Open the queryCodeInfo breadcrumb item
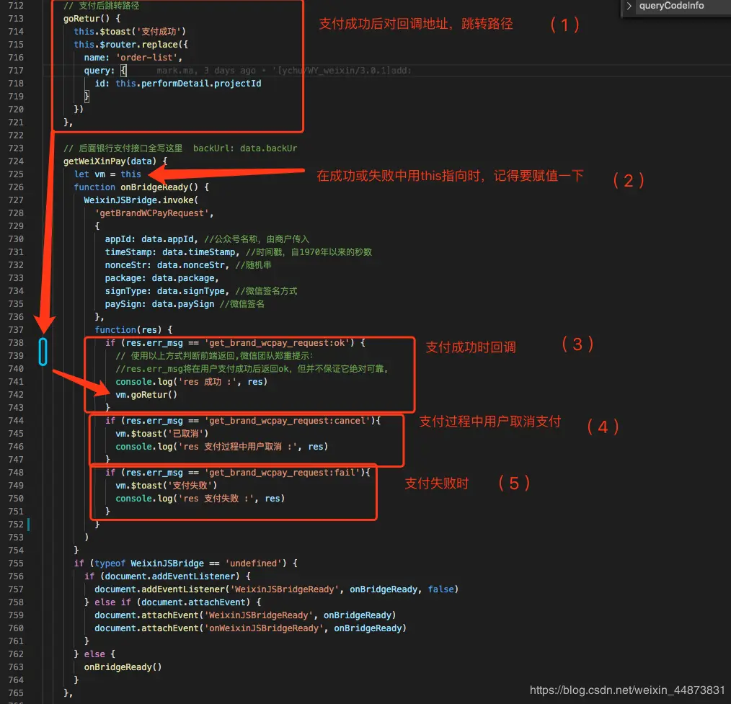 (x=671, y=6)
